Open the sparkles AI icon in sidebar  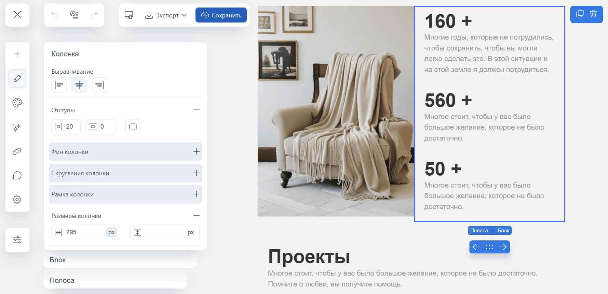[17, 127]
